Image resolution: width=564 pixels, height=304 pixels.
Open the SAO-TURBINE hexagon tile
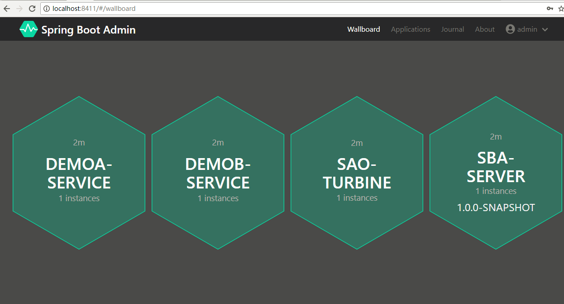[357, 173]
